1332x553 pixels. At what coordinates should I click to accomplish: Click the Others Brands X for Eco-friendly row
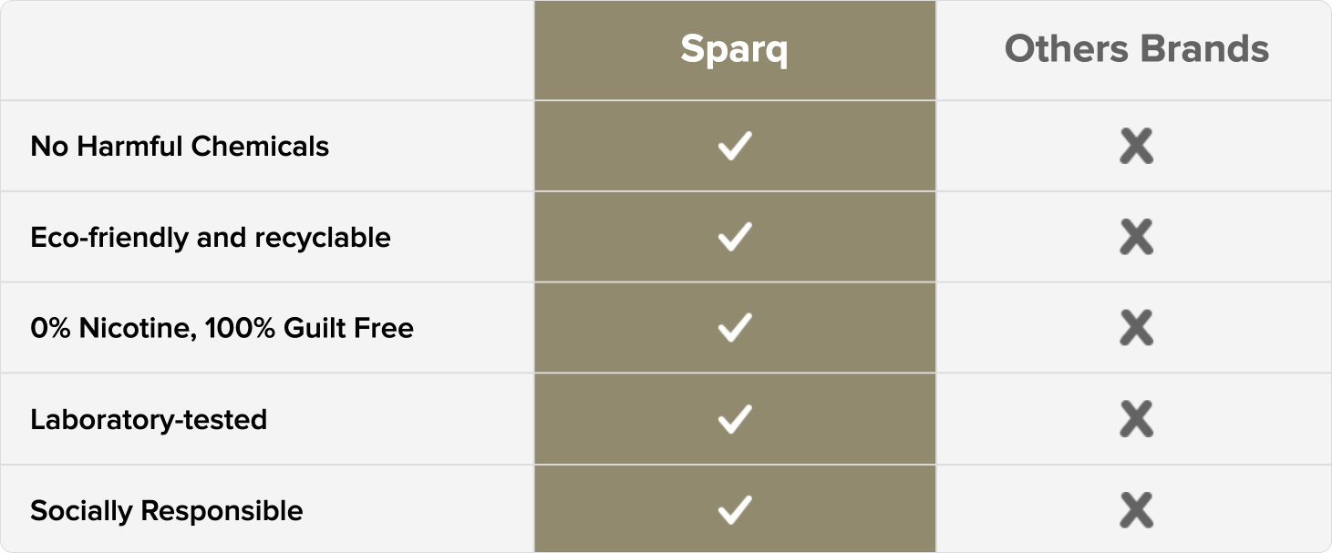(x=1136, y=237)
